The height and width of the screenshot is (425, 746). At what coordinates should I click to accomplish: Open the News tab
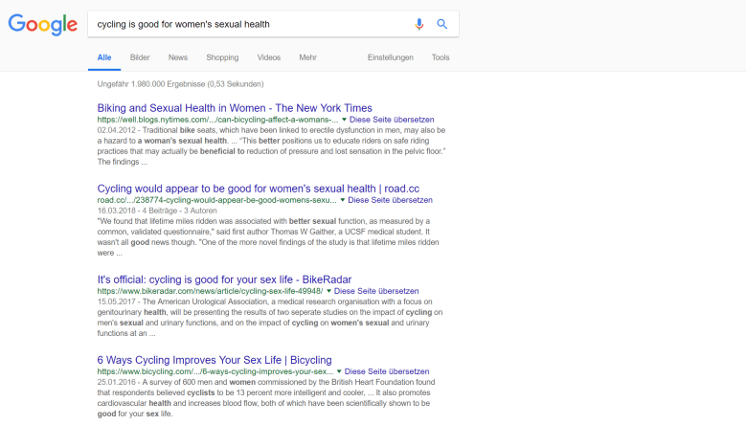pyautogui.click(x=178, y=57)
